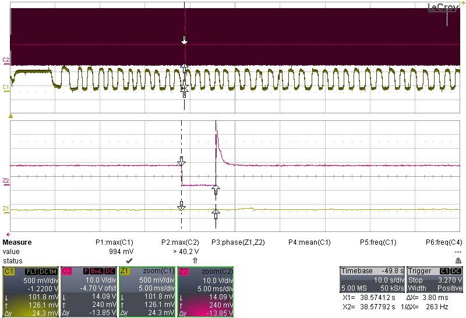This screenshot has width=466, height=318.
Task: Click the -49.8 s timebase delay value
Action: [393, 271]
